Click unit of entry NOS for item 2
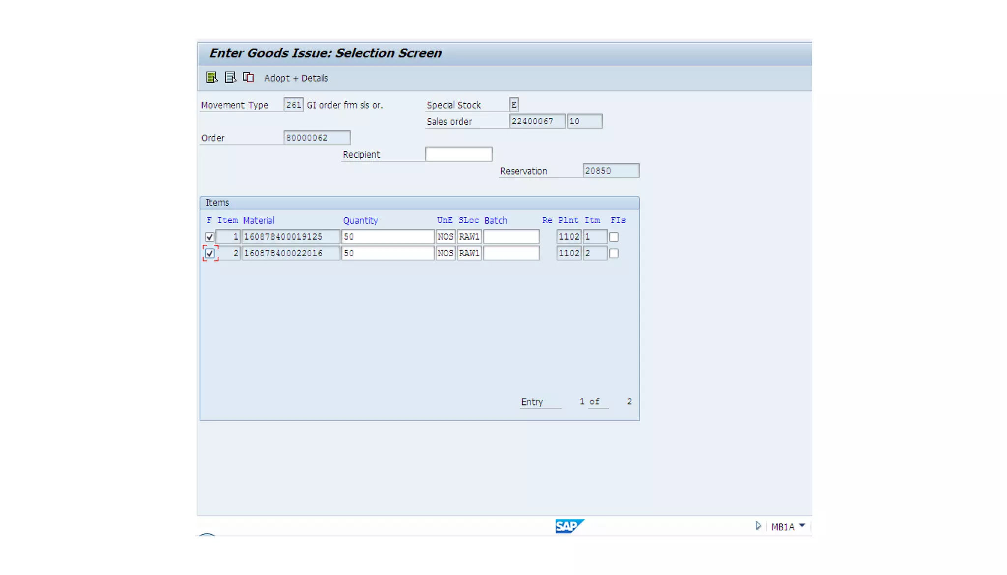The height and width of the screenshot is (575, 1007). tap(445, 254)
